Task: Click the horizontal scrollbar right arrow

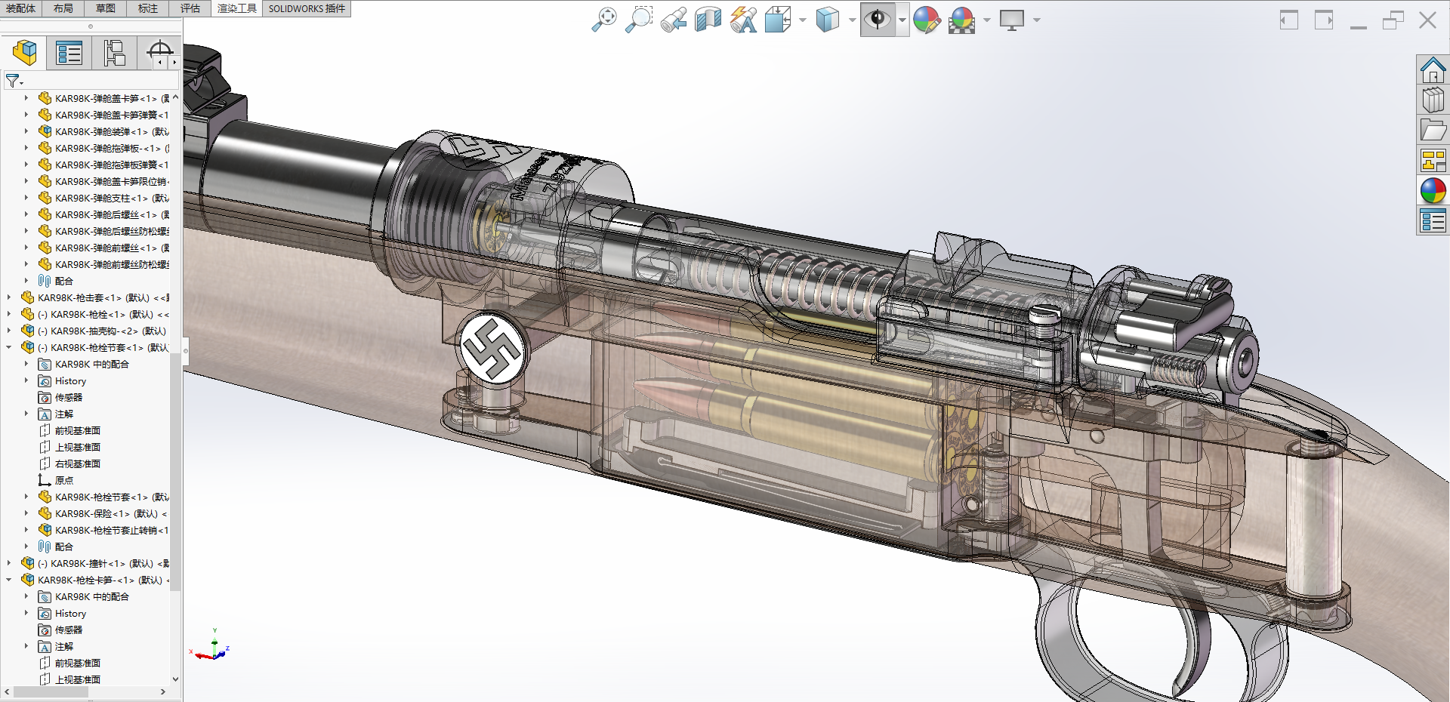Action: point(163,691)
